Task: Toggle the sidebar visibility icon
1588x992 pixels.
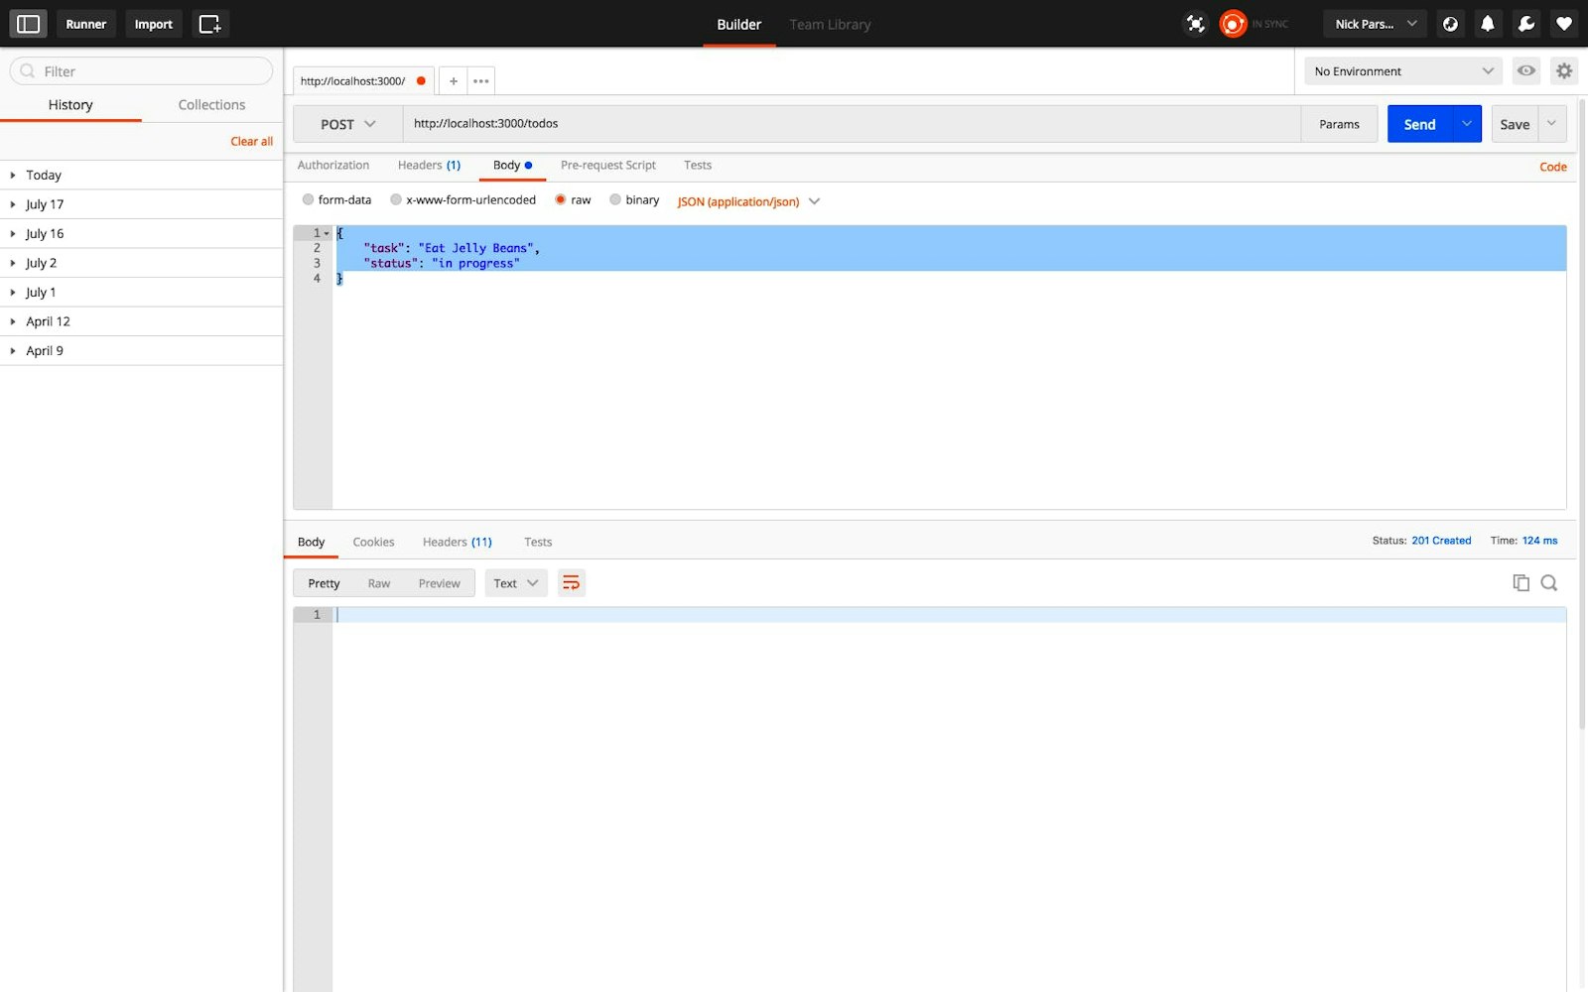Action: [27, 23]
